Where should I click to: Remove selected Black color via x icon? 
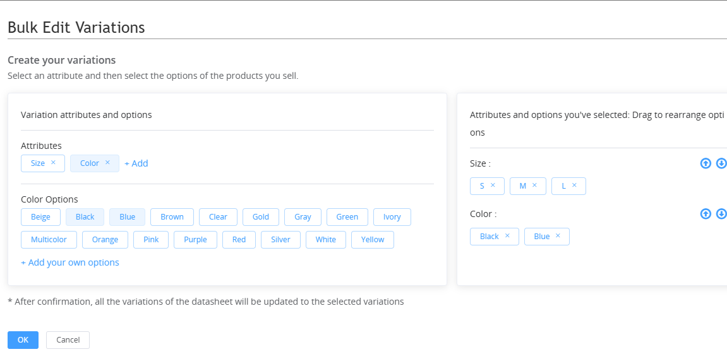pyautogui.click(x=507, y=236)
